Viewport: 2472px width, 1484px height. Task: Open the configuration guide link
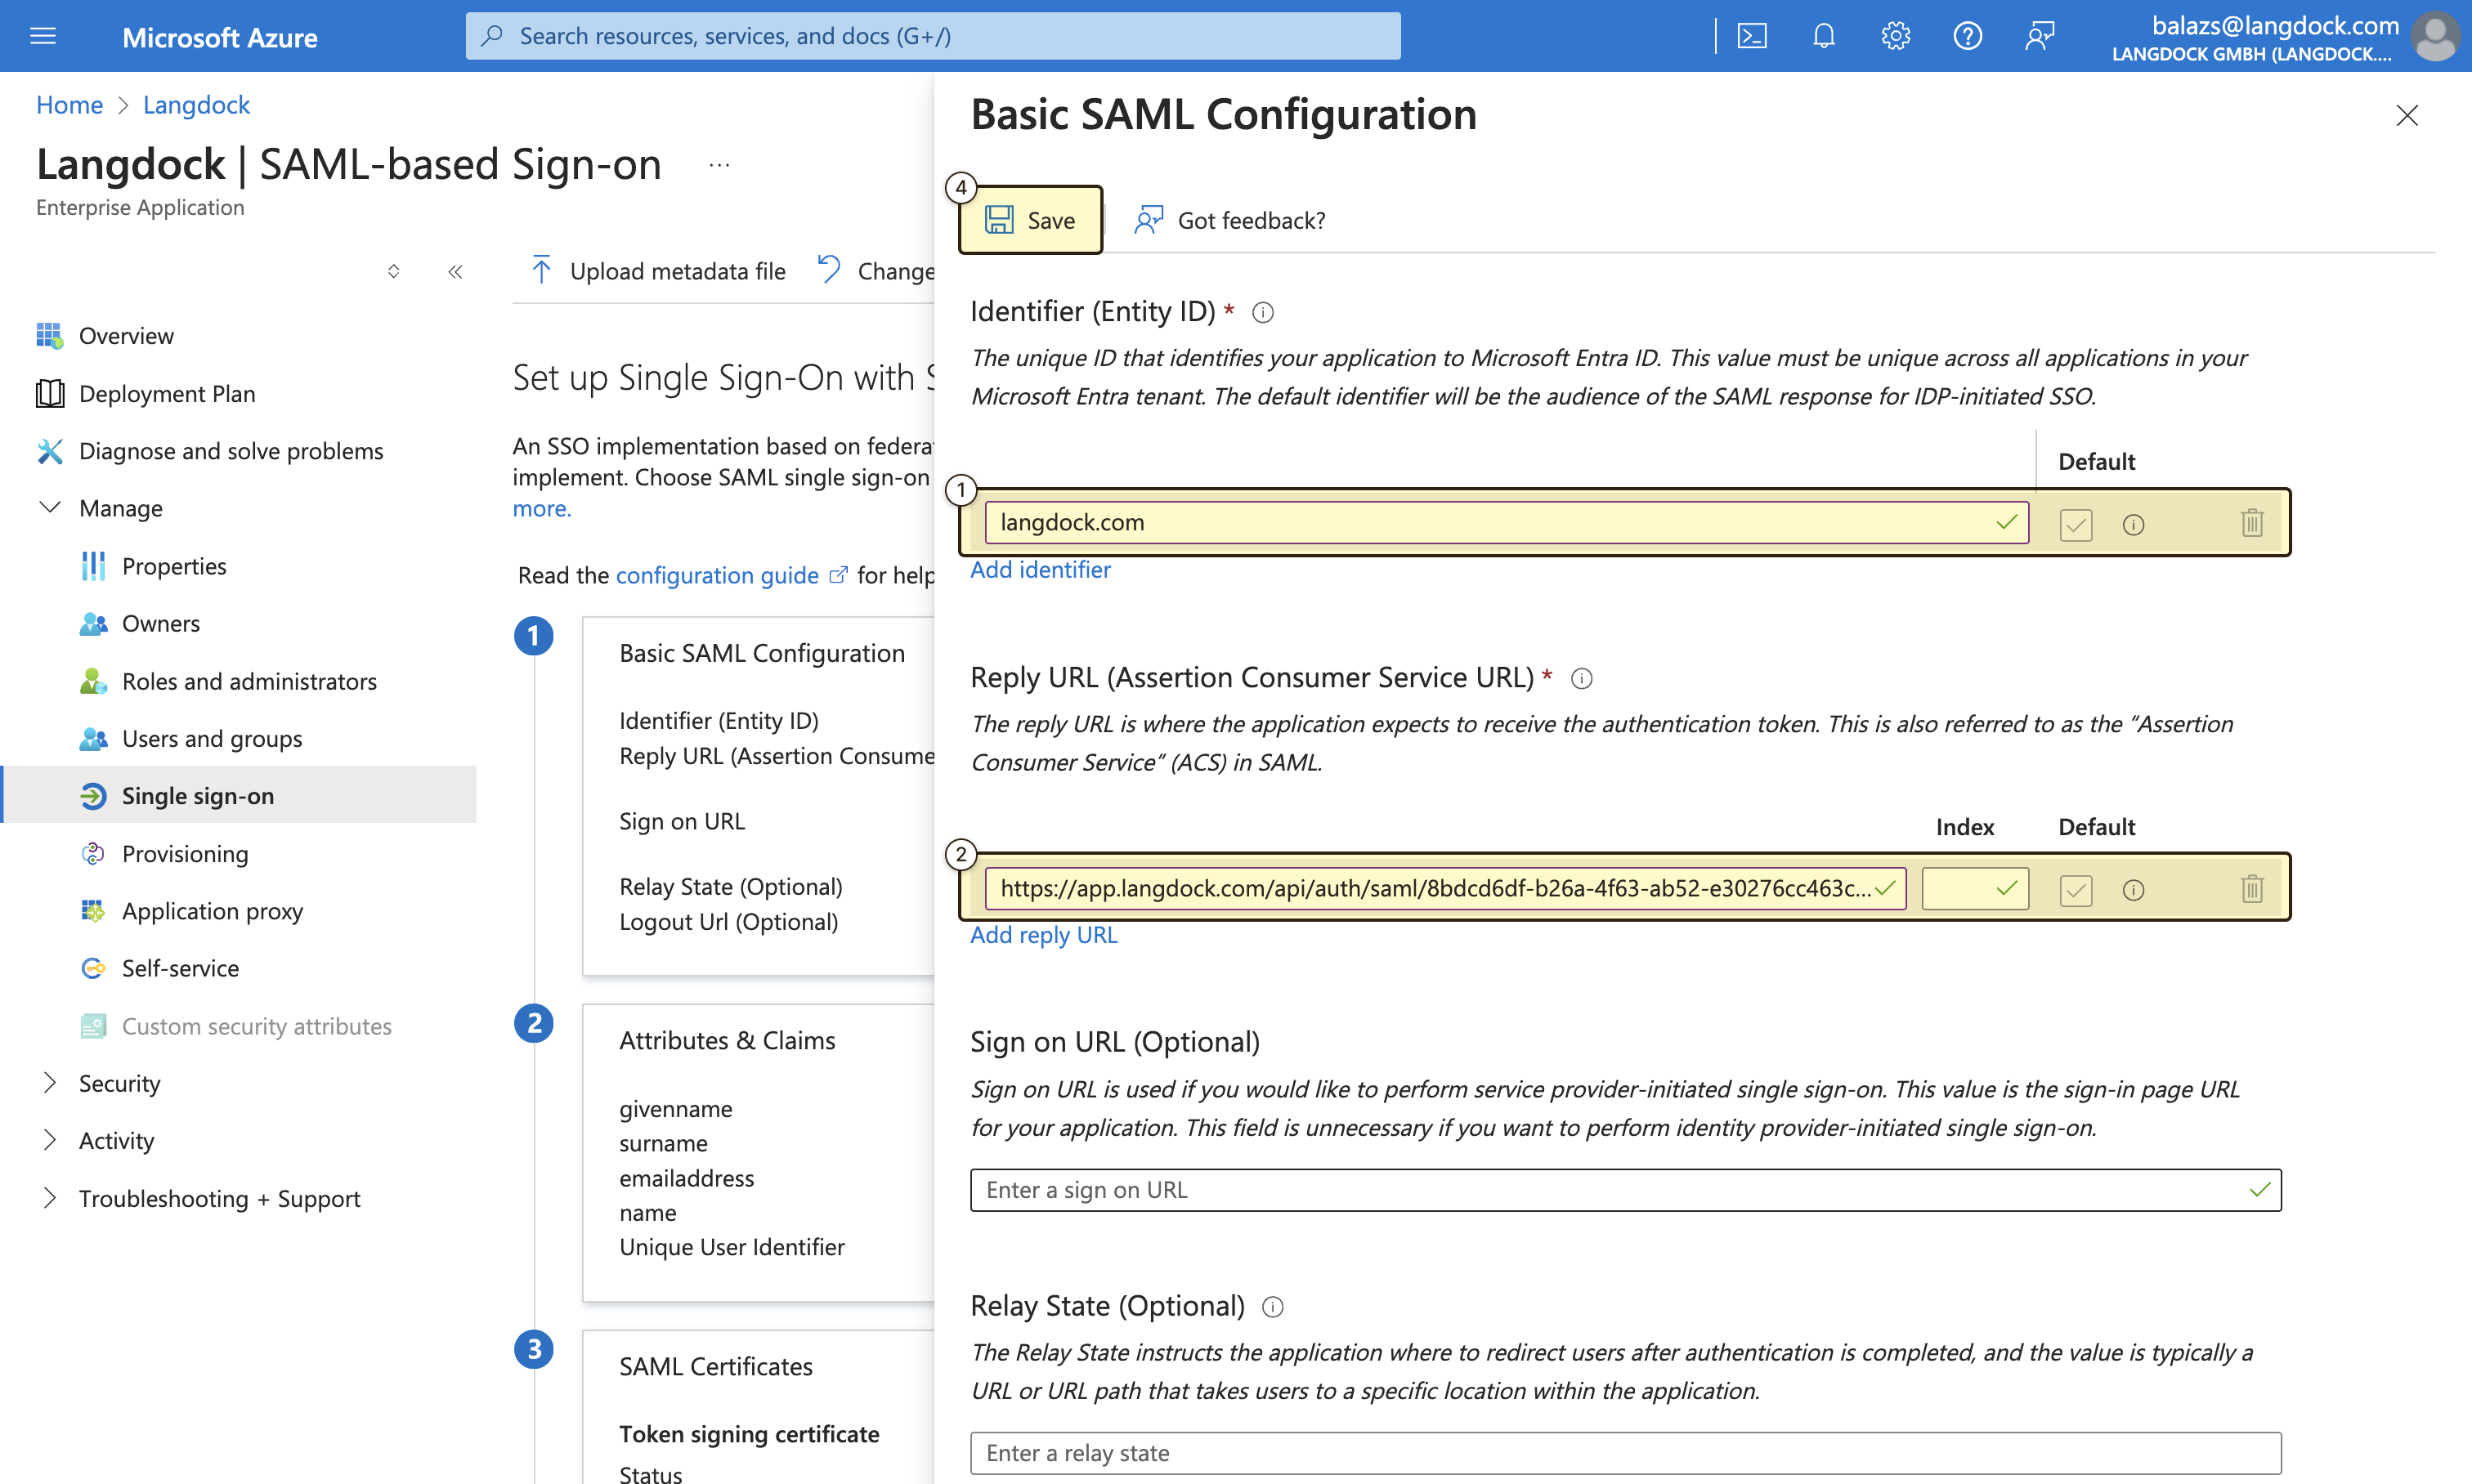click(732, 576)
